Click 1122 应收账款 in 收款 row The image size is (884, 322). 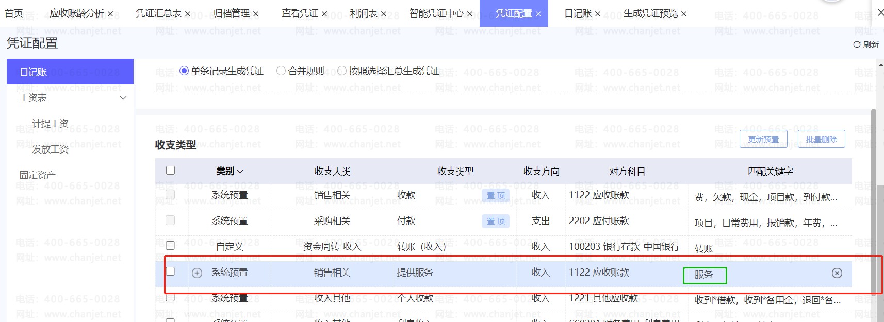pos(599,195)
